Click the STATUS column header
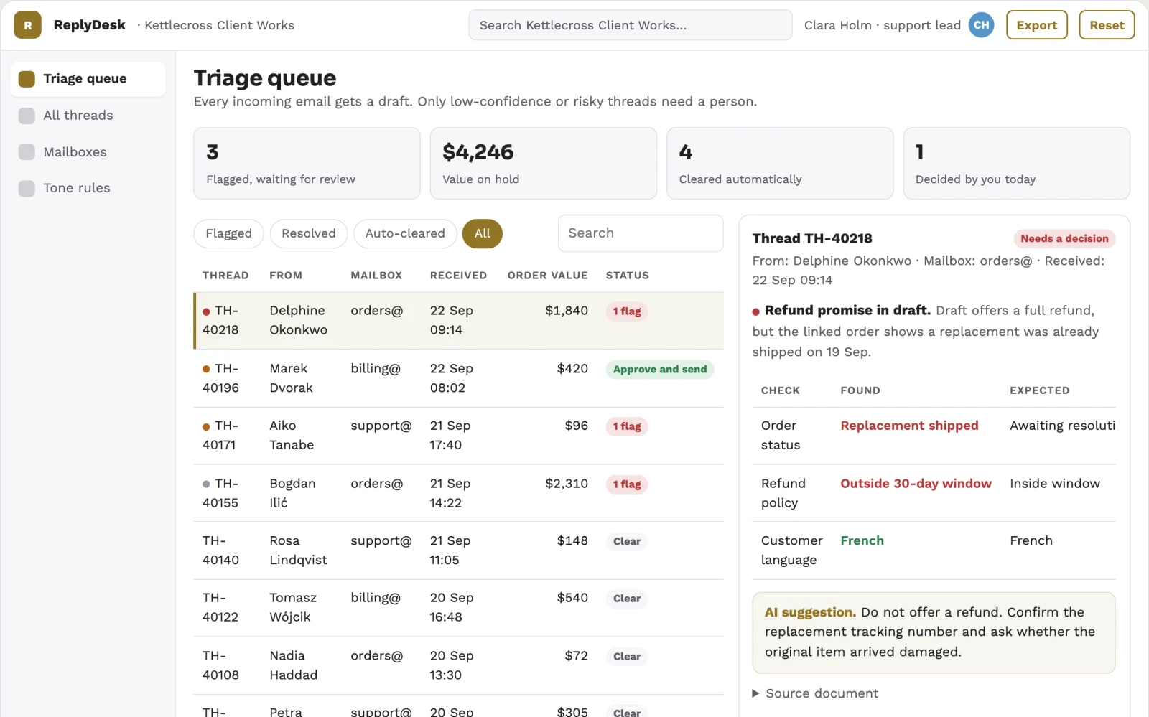Image resolution: width=1149 pixels, height=717 pixels. 627,276
